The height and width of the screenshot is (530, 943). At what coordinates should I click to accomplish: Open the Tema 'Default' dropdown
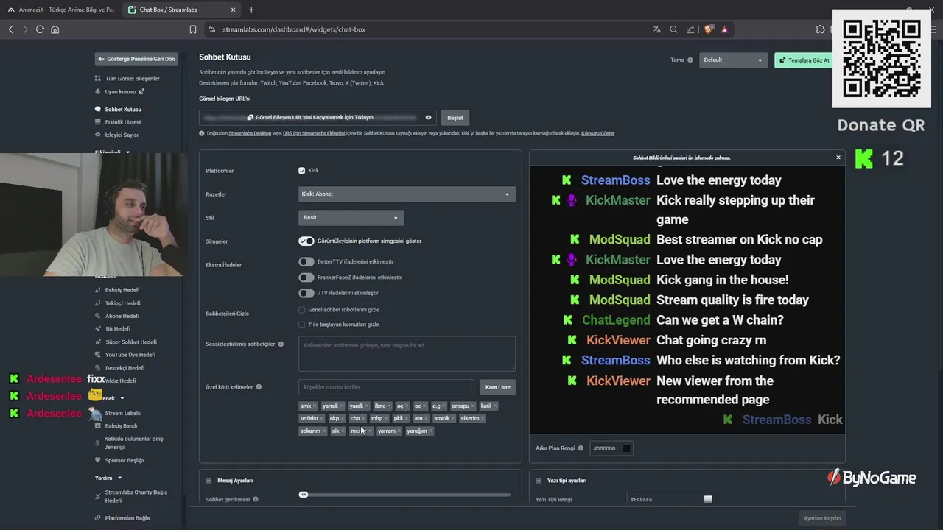click(733, 60)
